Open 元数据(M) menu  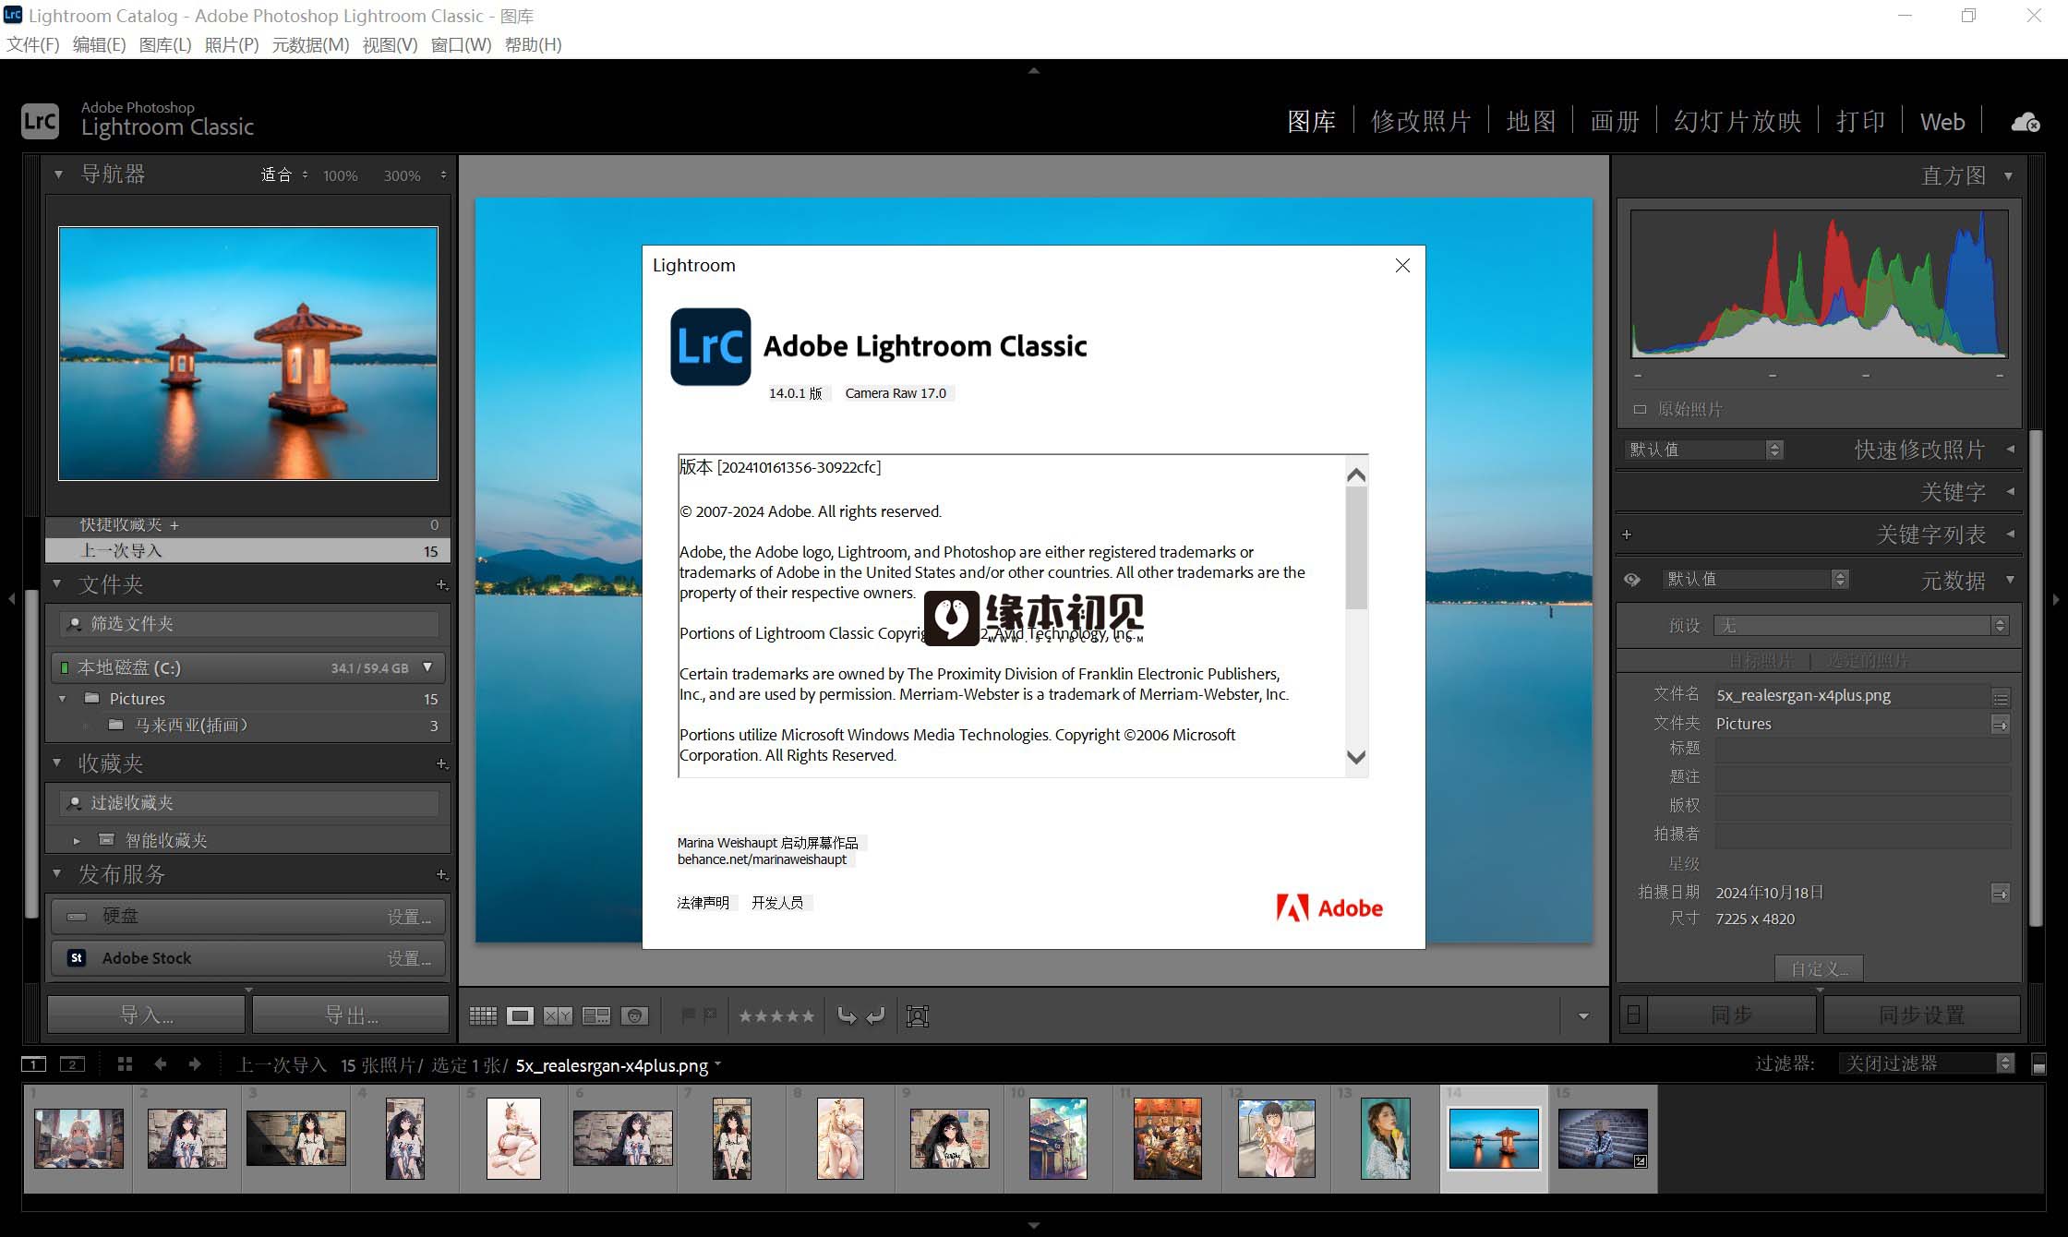310,44
